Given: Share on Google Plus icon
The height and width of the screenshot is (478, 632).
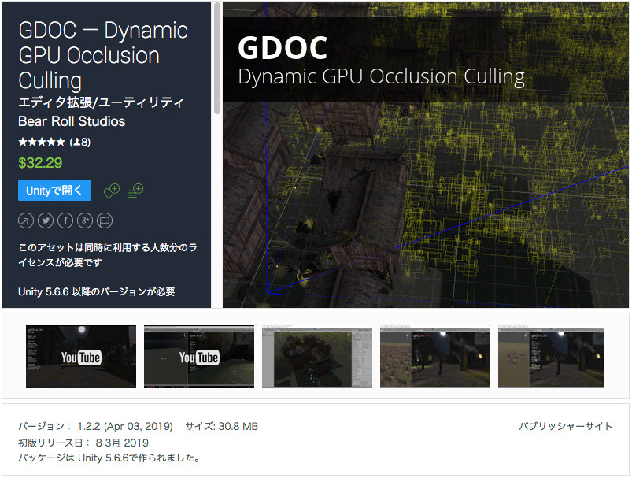Looking at the screenshot, I should 85,220.
